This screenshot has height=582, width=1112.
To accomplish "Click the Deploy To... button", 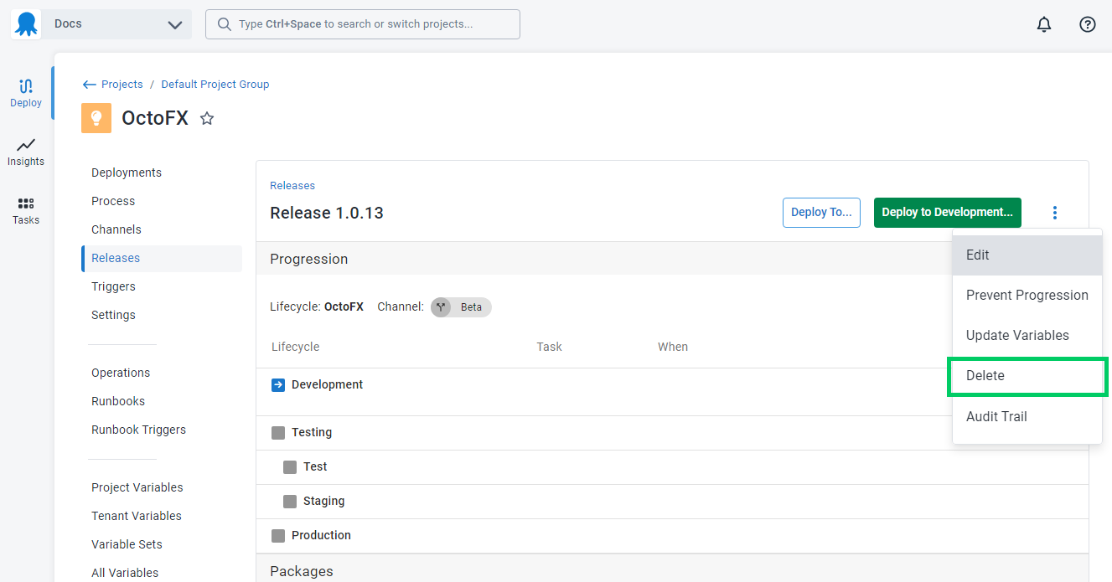I will coord(821,213).
